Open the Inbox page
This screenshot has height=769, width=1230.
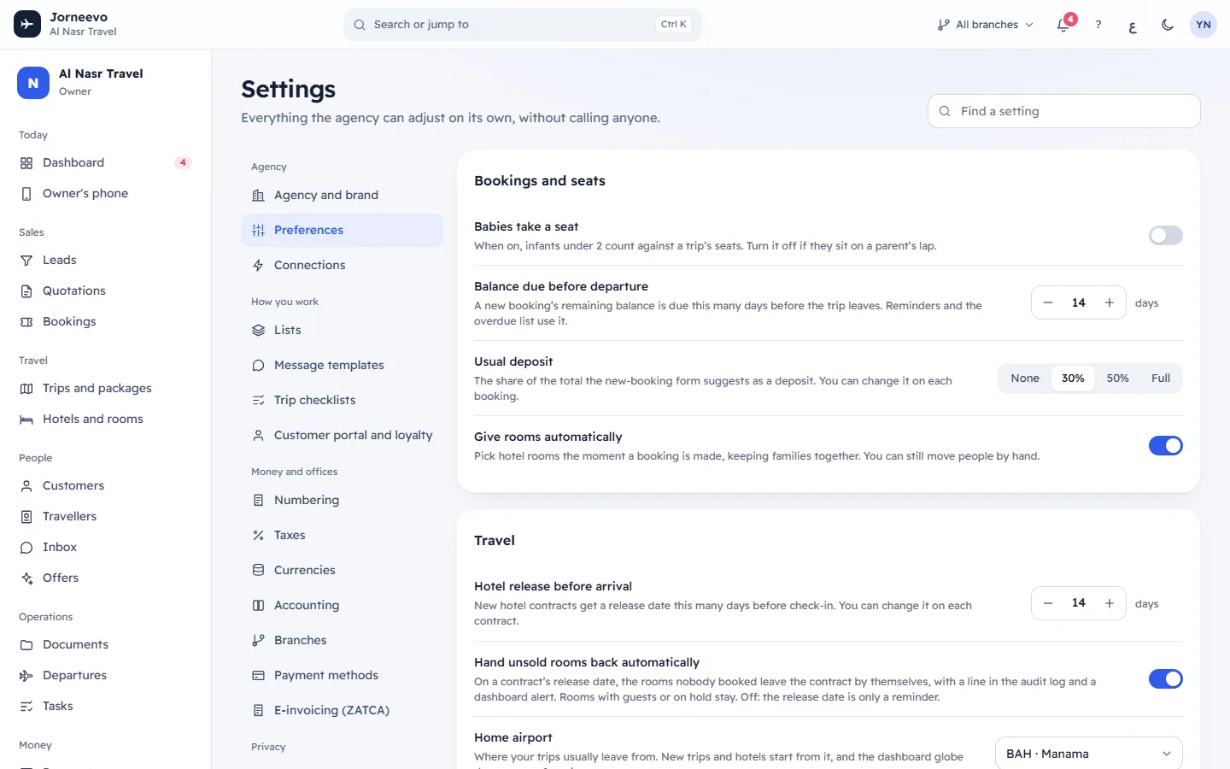(105, 547)
